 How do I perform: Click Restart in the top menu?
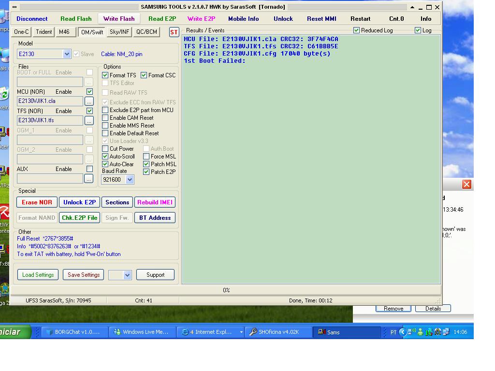tap(361, 19)
